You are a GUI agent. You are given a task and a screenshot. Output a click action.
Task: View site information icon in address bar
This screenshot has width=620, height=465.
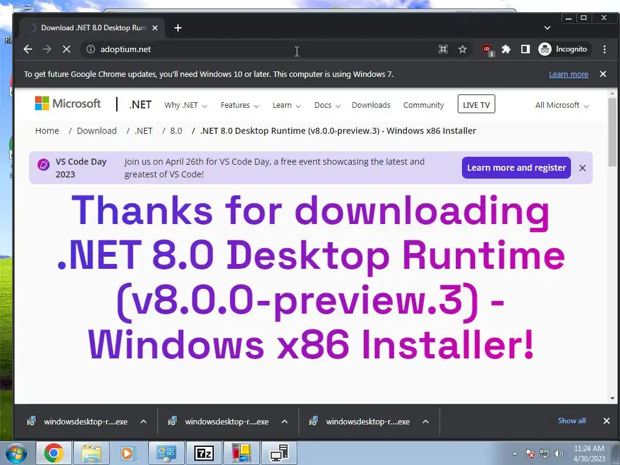tap(91, 49)
